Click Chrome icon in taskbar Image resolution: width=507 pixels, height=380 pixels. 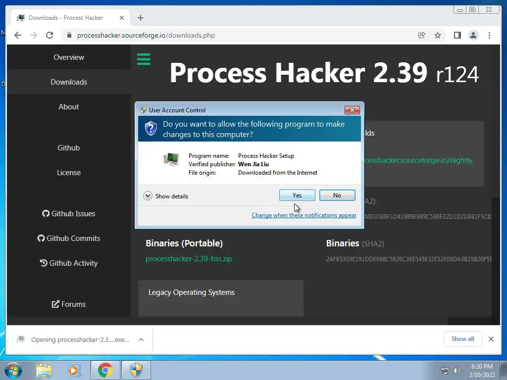click(105, 370)
